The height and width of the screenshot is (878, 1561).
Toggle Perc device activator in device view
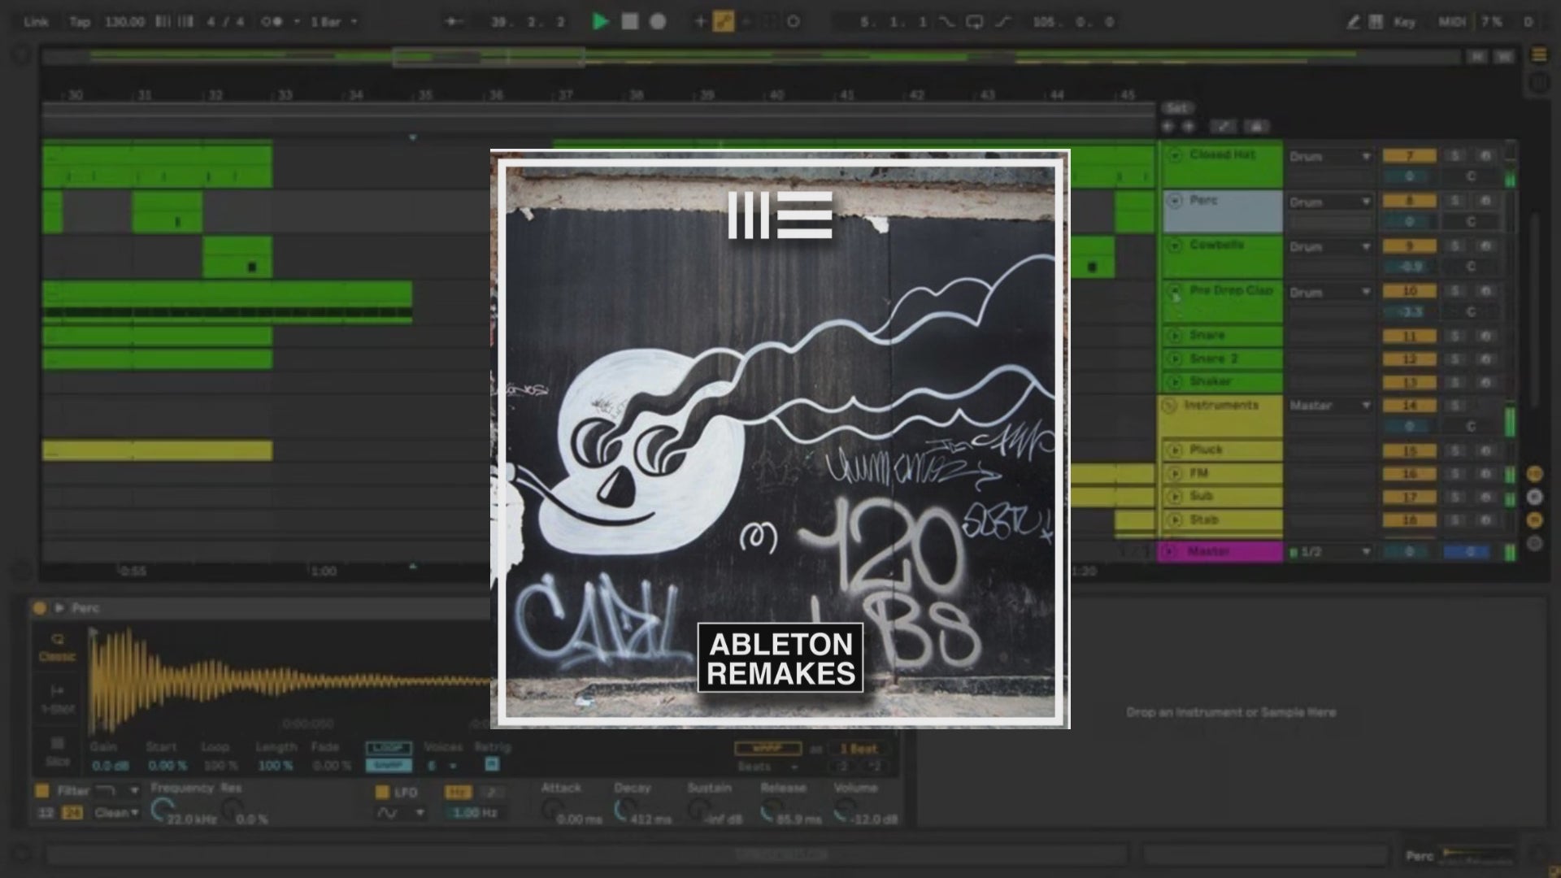[40, 608]
